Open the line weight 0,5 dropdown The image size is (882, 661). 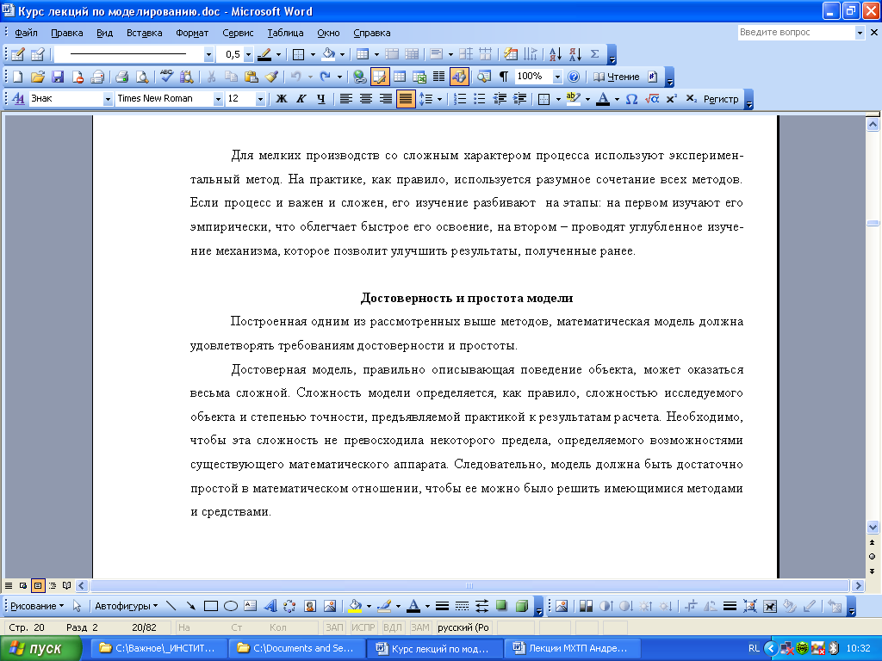pyautogui.click(x=248, y=54)
